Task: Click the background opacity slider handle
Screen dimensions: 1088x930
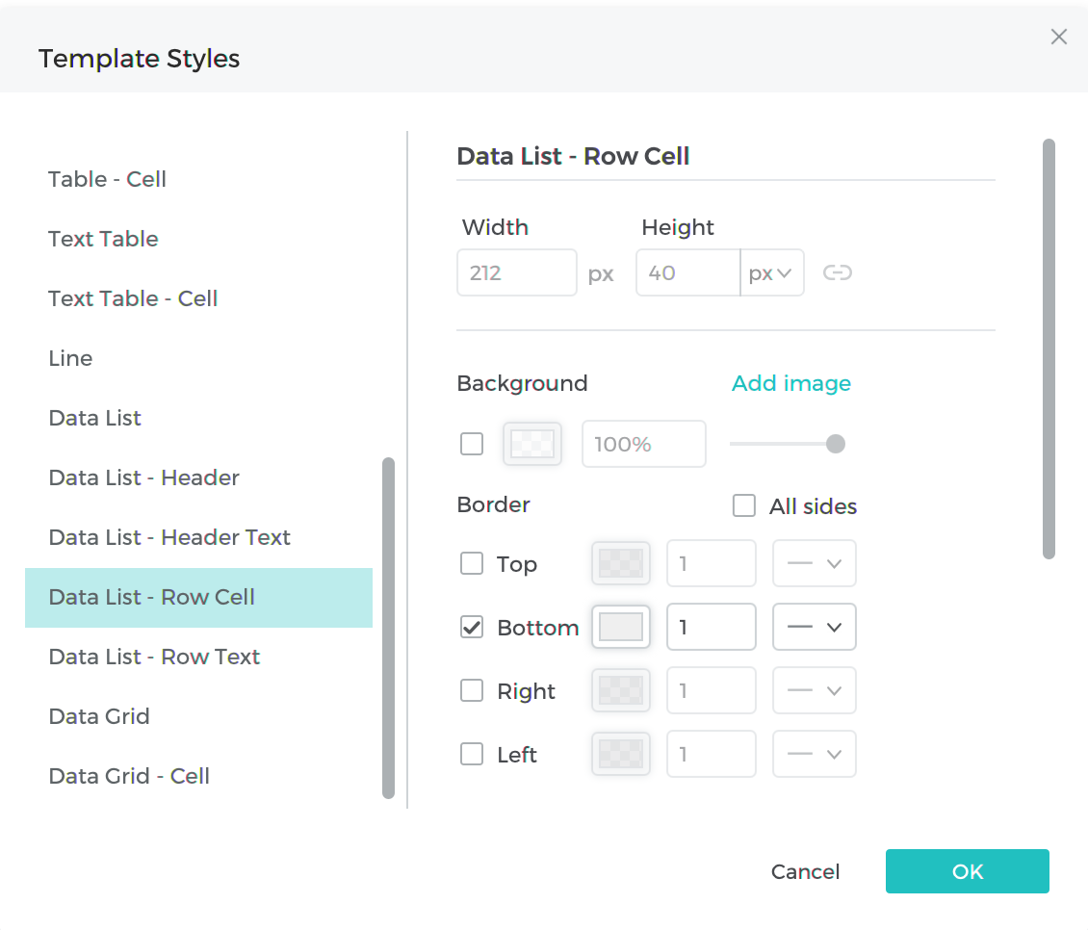Action: [x=836, y=444]
